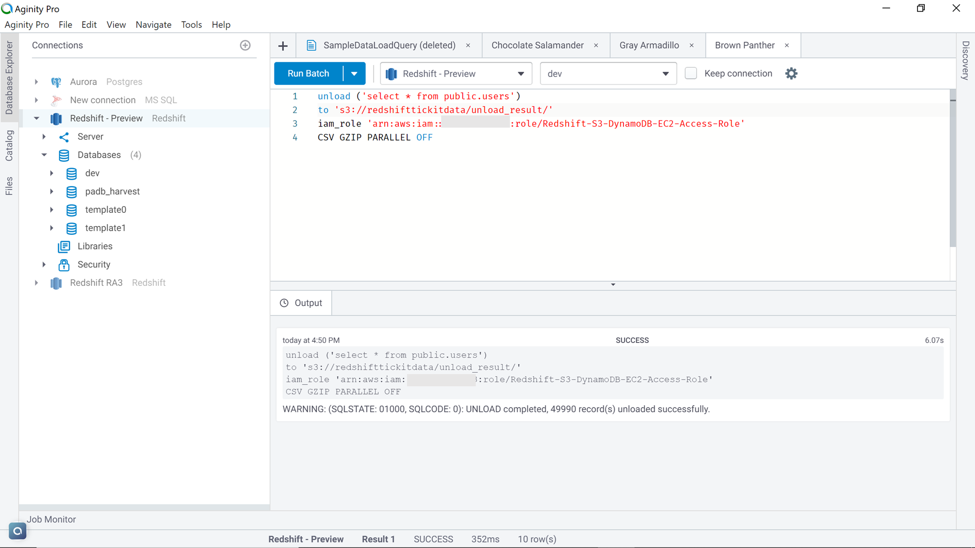This screenshot has height=548, width=975.
Task: Click the Run Batch button
Action: [x=308, y=74]
